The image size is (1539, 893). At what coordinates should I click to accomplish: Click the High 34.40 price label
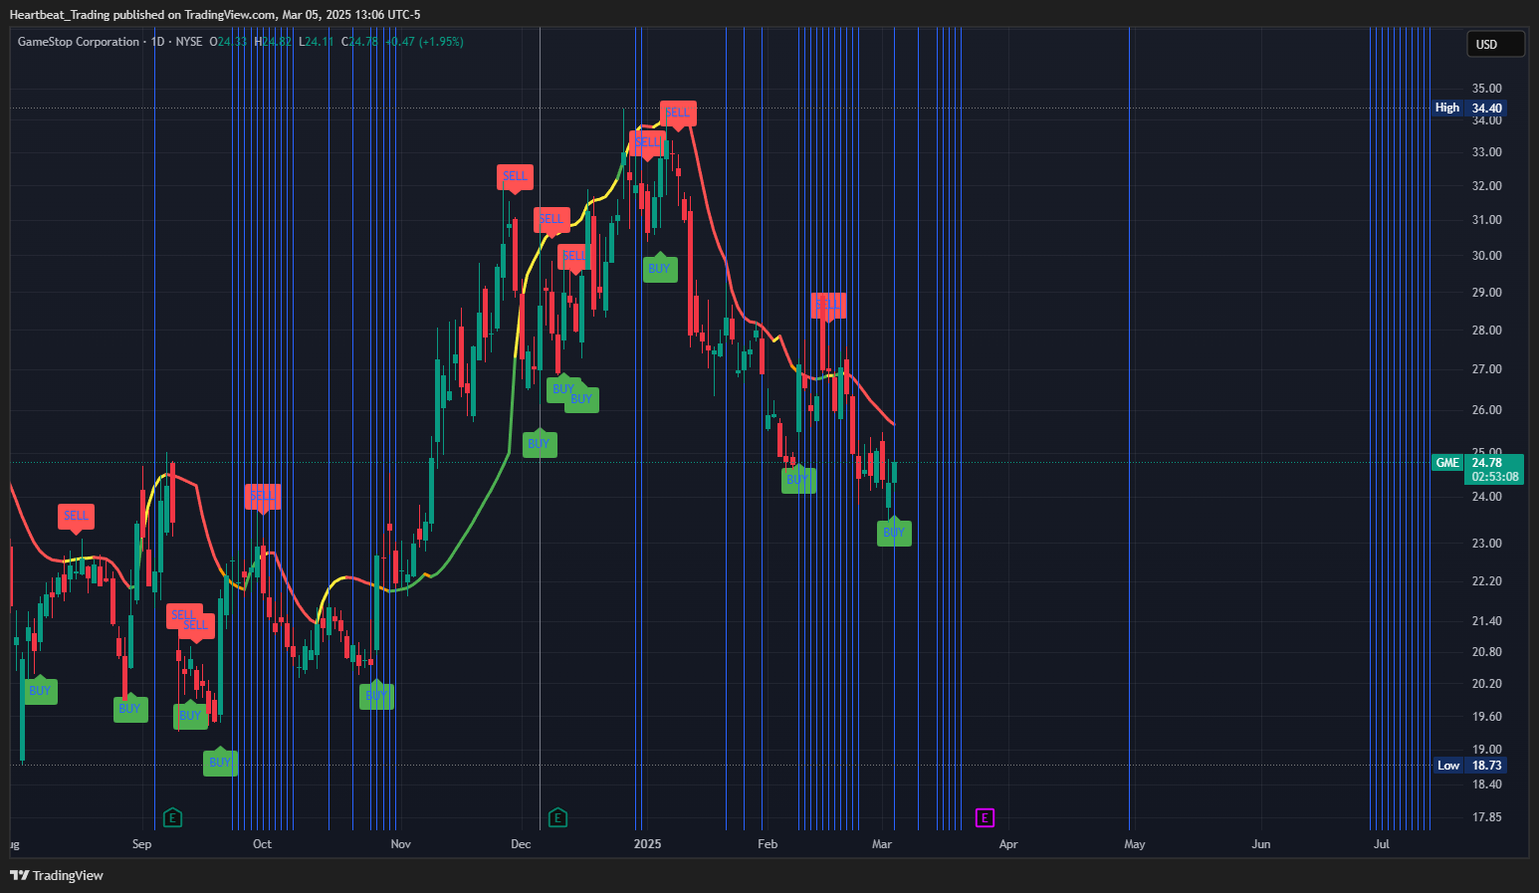(x=1468, y=108)
